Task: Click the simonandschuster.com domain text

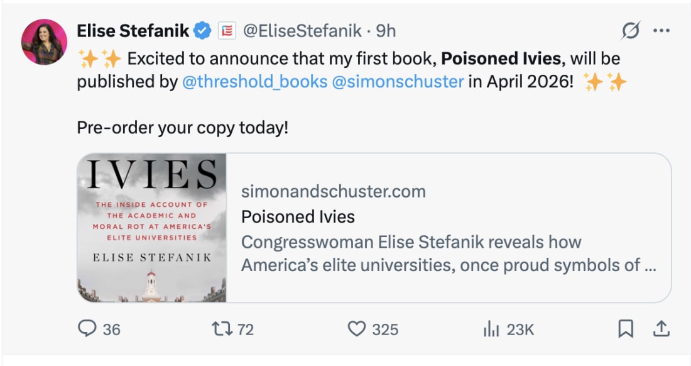Action: [x=333, y=191]
